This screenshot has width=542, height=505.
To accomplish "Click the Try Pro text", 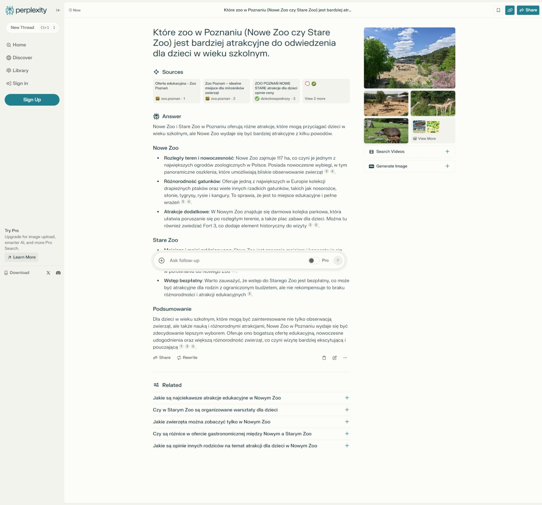I will 11,230.
